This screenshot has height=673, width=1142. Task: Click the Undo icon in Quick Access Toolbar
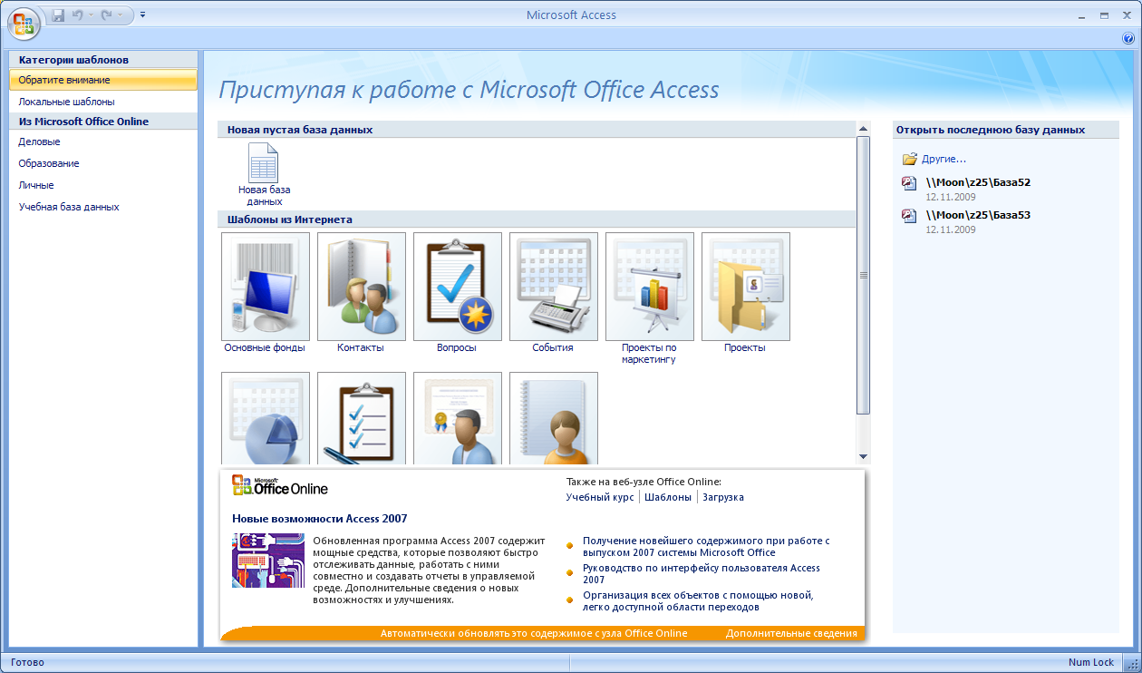pyautogui.click(x=78, y=15)
